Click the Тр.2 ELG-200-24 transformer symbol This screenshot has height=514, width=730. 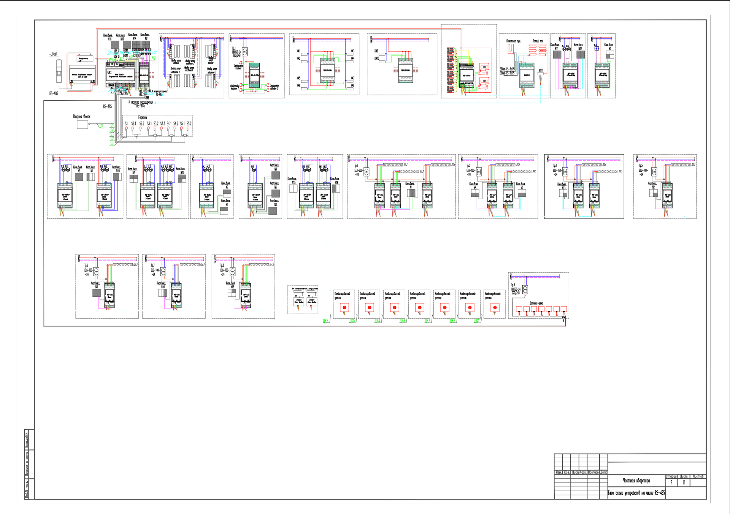366,172
